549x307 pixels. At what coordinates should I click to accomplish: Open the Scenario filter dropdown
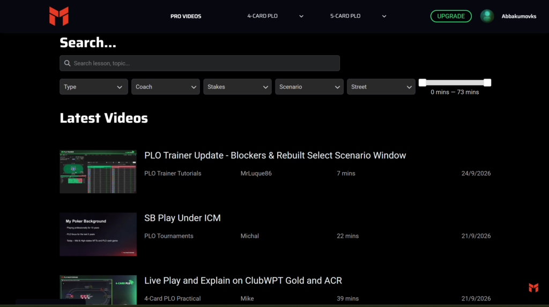(x=309, y=87)
